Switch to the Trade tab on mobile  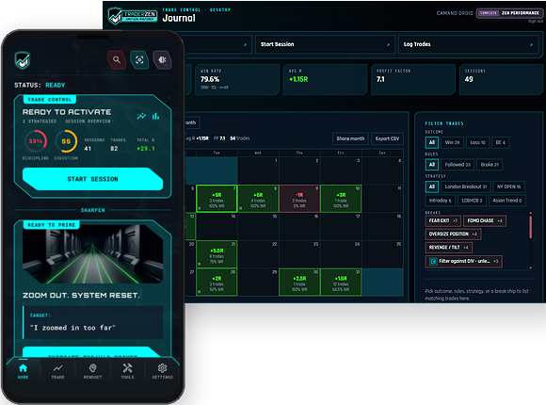[57, 371]
